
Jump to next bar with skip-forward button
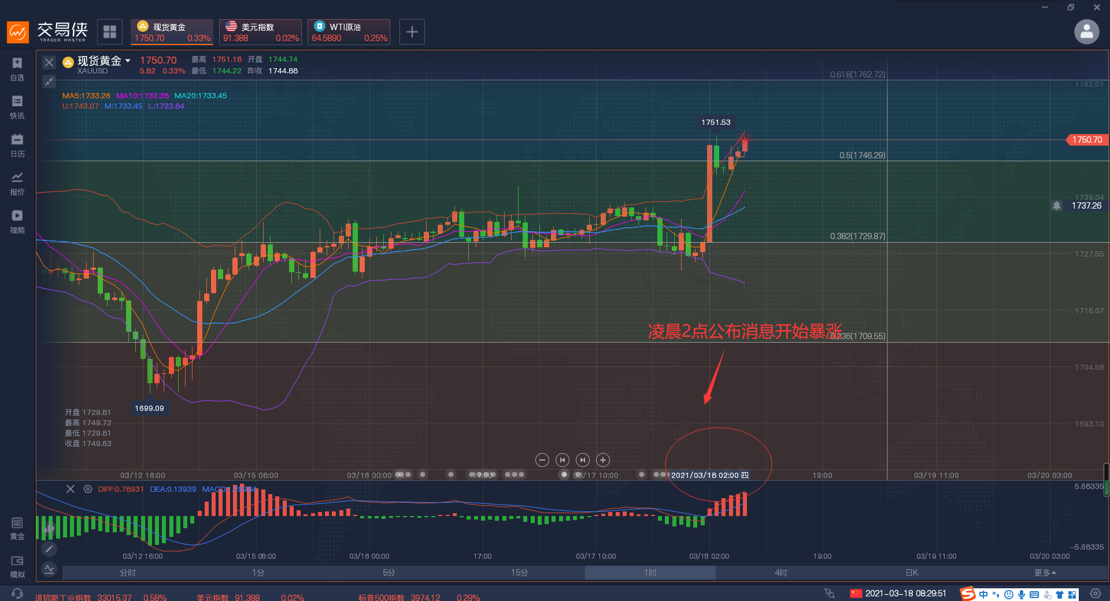point(583,460)
